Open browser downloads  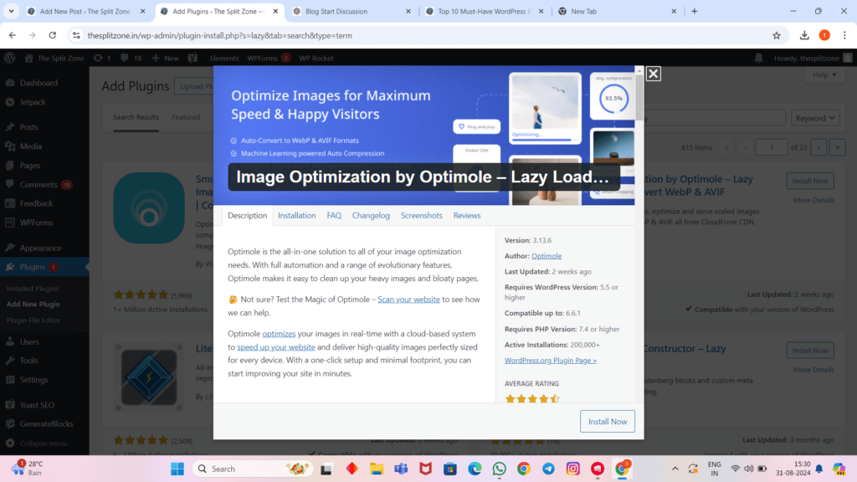tap(804, 35)
